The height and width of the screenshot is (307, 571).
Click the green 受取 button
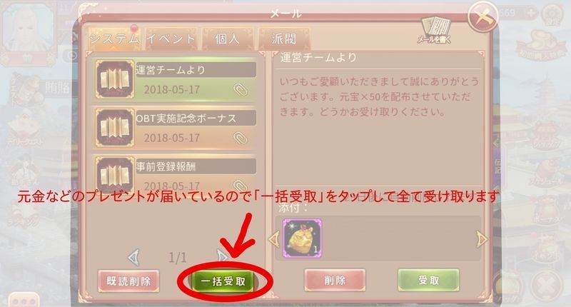pos(429,280)
